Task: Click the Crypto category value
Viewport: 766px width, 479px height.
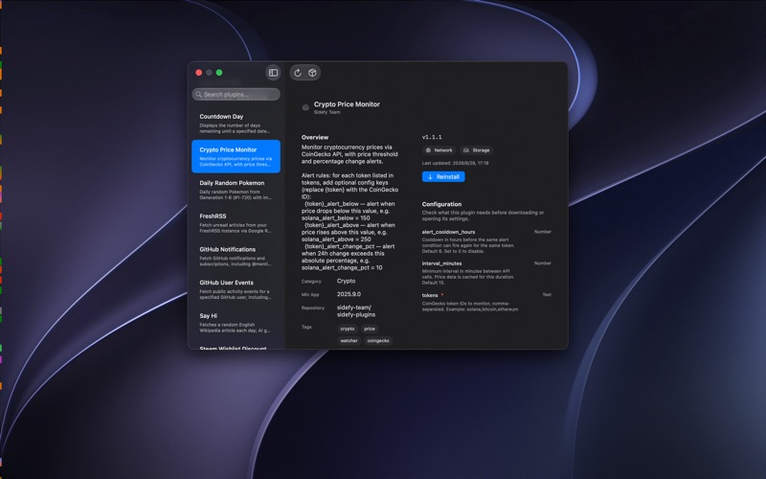Action: 346,281
